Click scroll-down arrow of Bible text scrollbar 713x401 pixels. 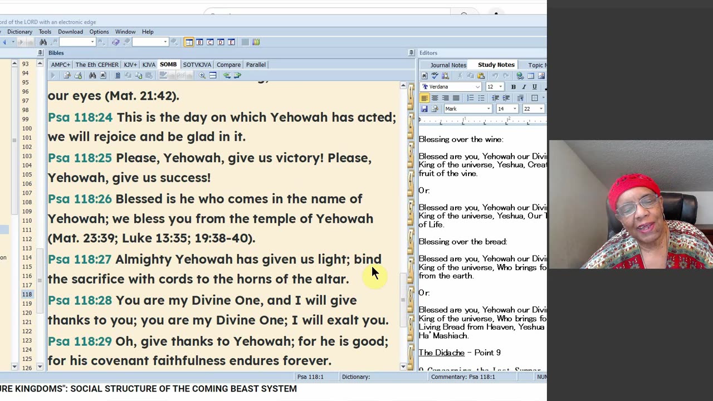pyautogui.click(x=403, y=366)
